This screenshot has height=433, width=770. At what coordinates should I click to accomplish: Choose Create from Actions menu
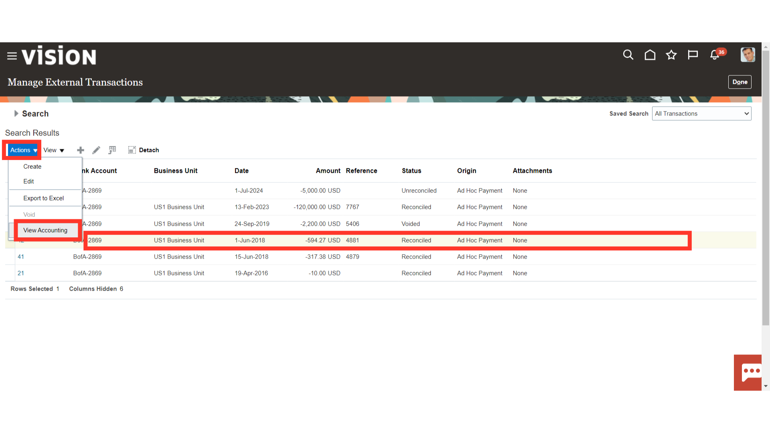(x=32, y=166)
